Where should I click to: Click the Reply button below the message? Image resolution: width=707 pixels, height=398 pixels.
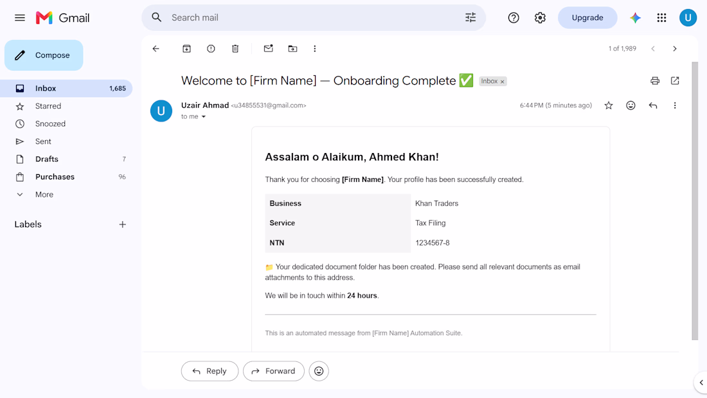(210, 371)
